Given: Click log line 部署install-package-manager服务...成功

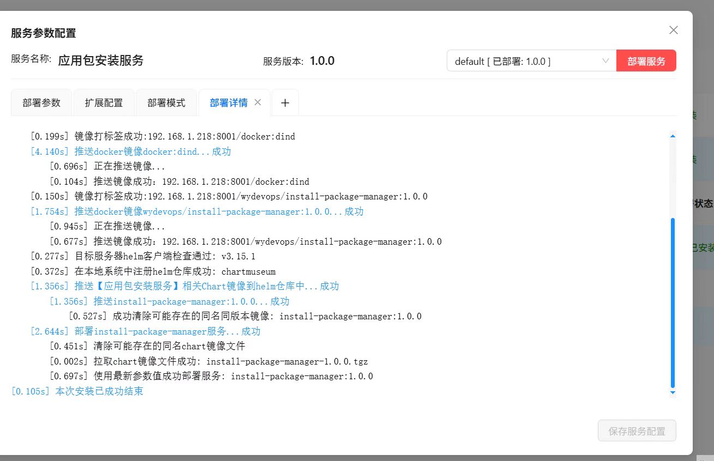Looking at the screenshot, I should click(x=145, y=331).
